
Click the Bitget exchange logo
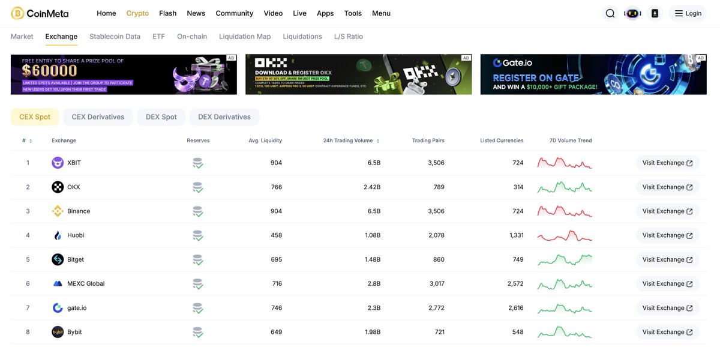[58, 259]
